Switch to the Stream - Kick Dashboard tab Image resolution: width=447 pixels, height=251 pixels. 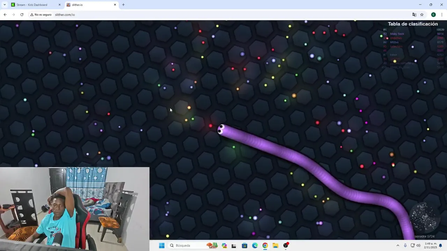tap(35, 5)
